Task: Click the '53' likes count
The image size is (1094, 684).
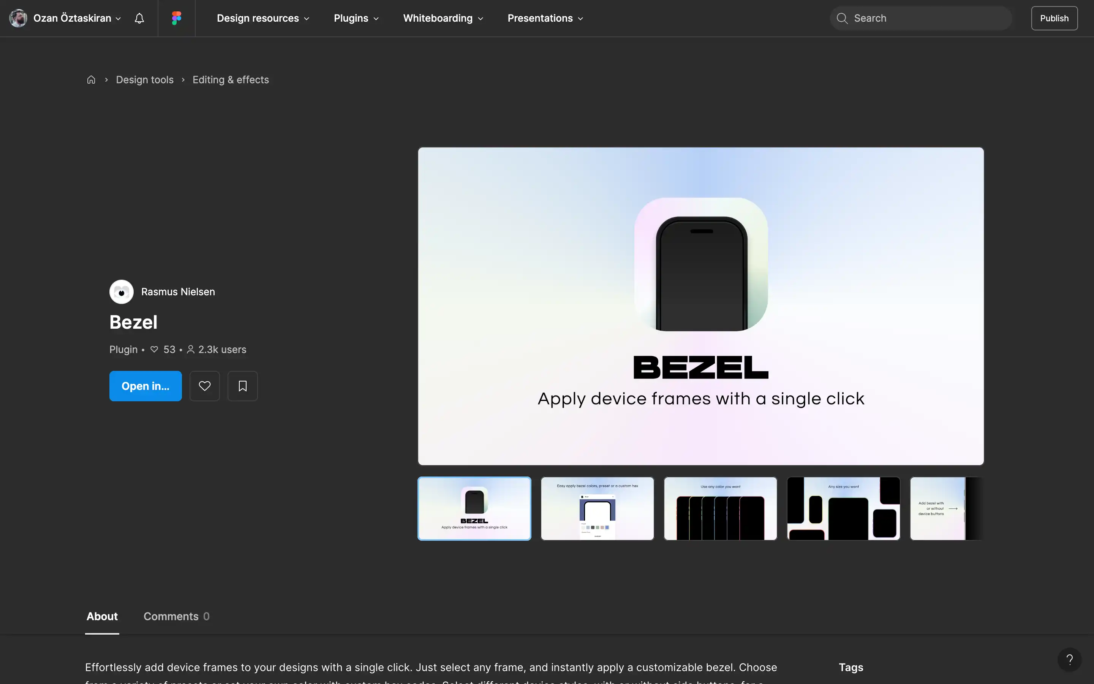Action: click(x=169, y=350)
